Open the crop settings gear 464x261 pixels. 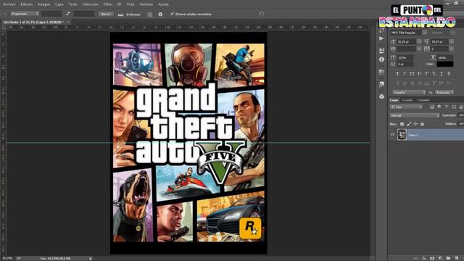click(160, 14)
